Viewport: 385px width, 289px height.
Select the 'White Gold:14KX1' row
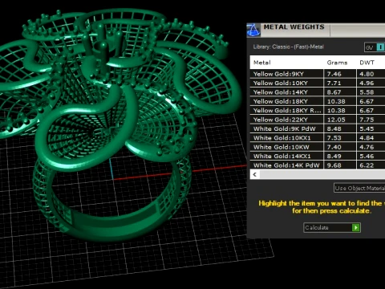318,156
